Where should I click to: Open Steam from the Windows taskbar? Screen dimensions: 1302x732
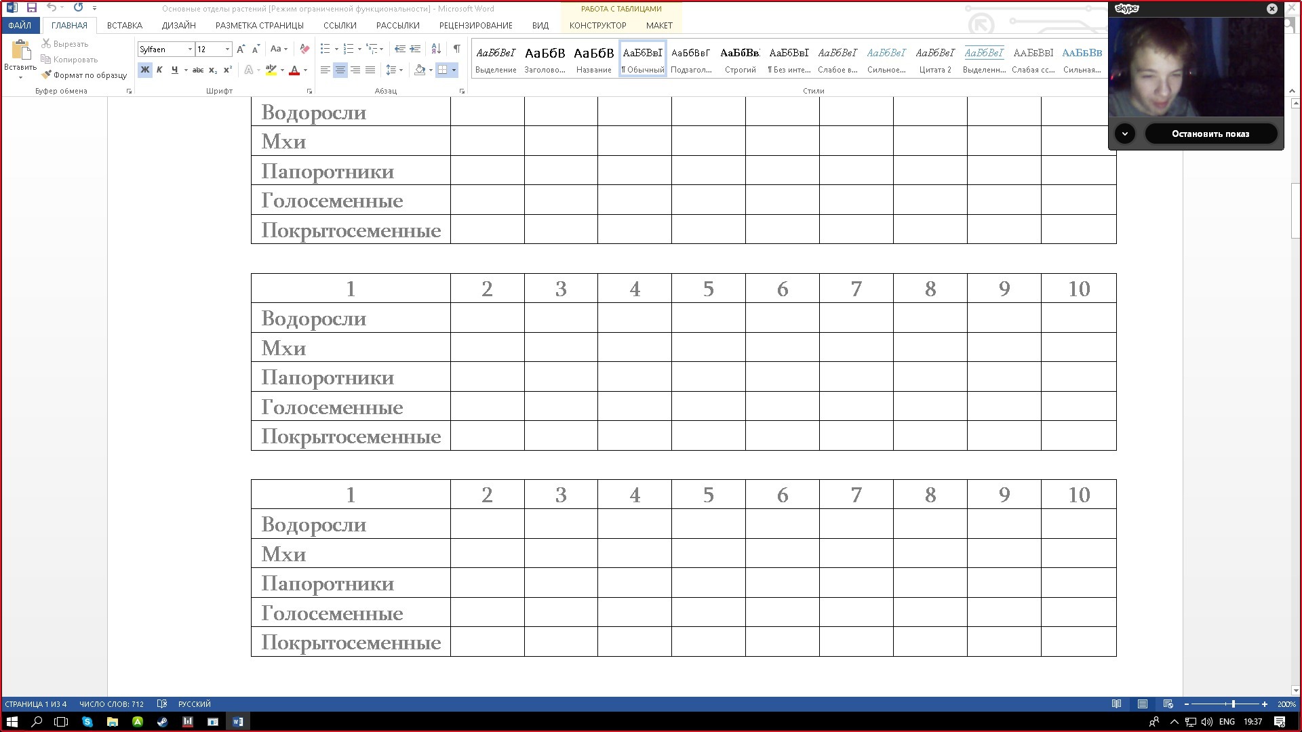(x=163, y=722)
